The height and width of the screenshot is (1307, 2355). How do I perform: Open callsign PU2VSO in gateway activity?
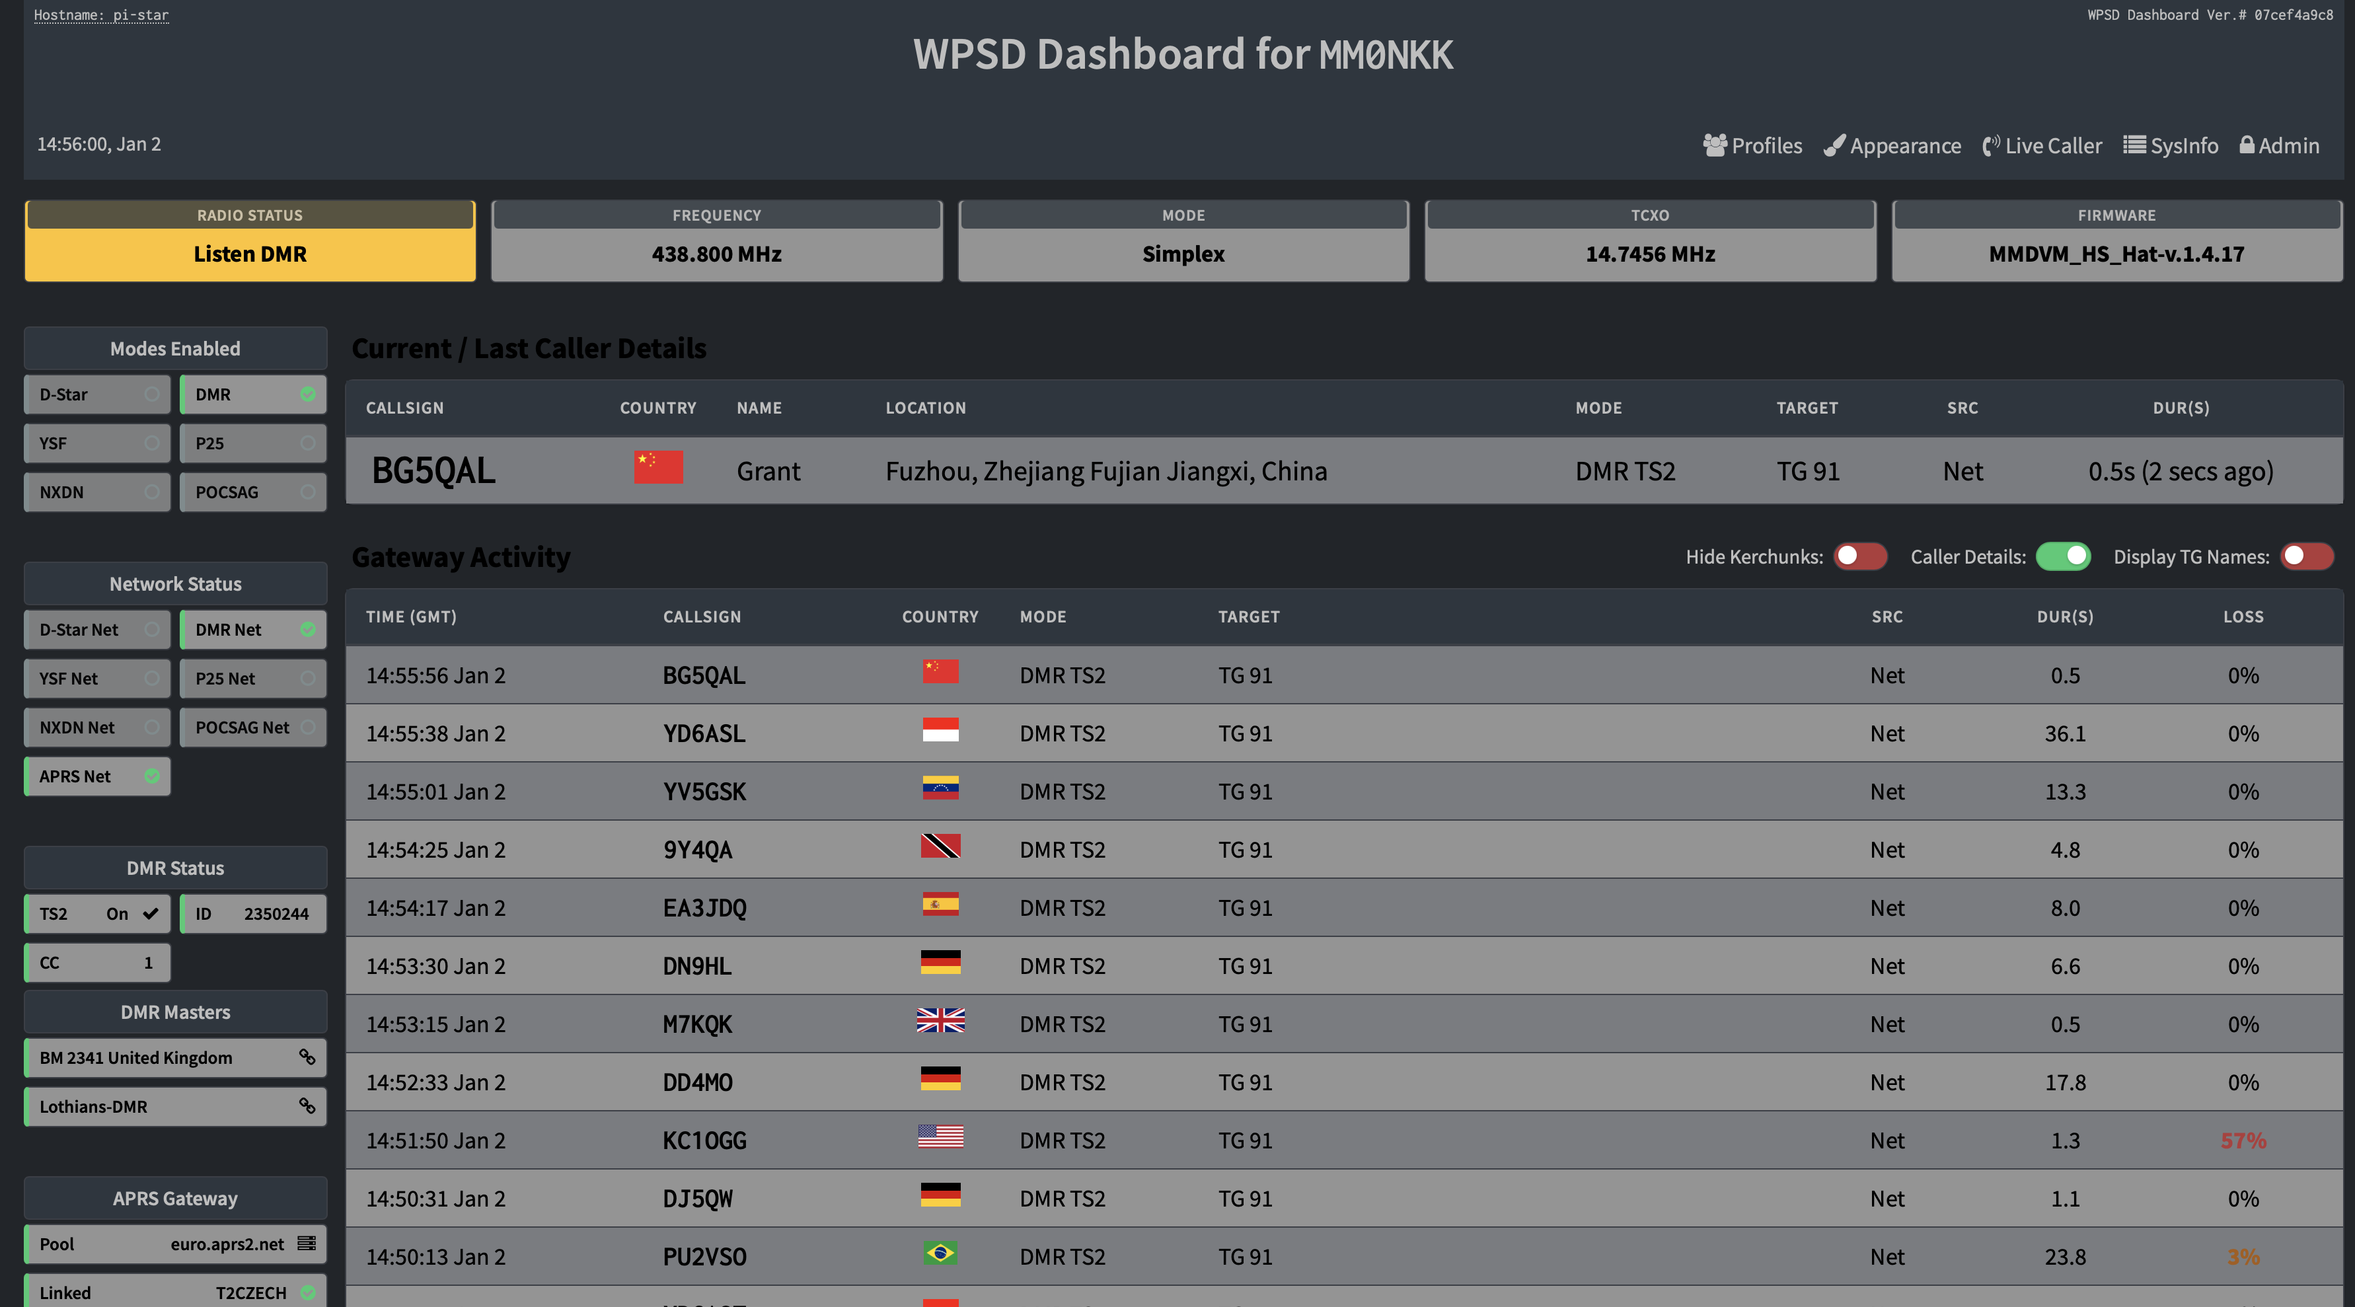[704, 1257]
